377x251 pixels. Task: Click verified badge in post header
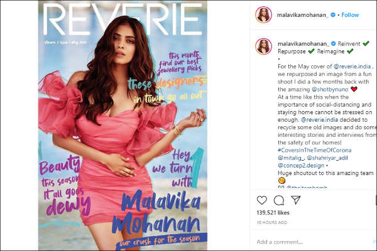(x=333, y=15)
